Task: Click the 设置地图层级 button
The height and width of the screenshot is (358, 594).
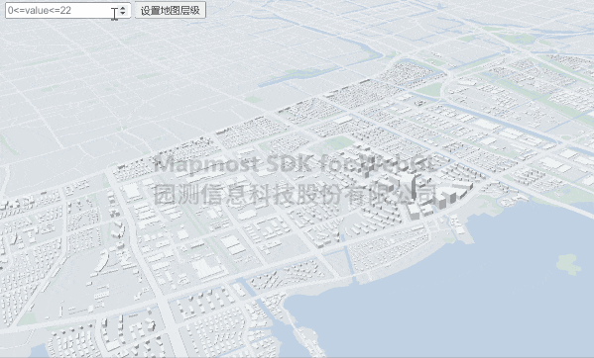Action: 171,10
